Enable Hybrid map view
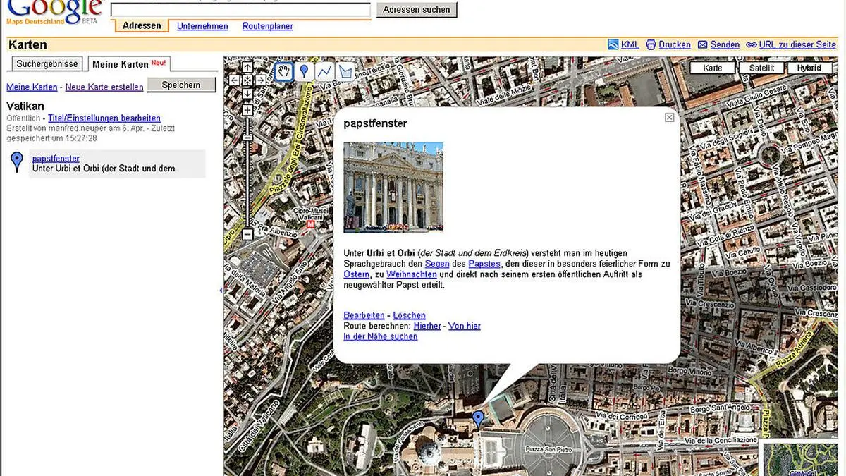Viewport: 846px width, 476px height. coord(809,68)
